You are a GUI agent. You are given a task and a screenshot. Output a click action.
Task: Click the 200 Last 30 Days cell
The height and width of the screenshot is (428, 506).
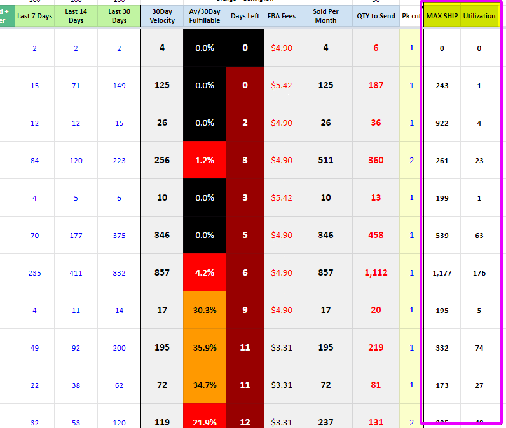[x=119, y=348]
